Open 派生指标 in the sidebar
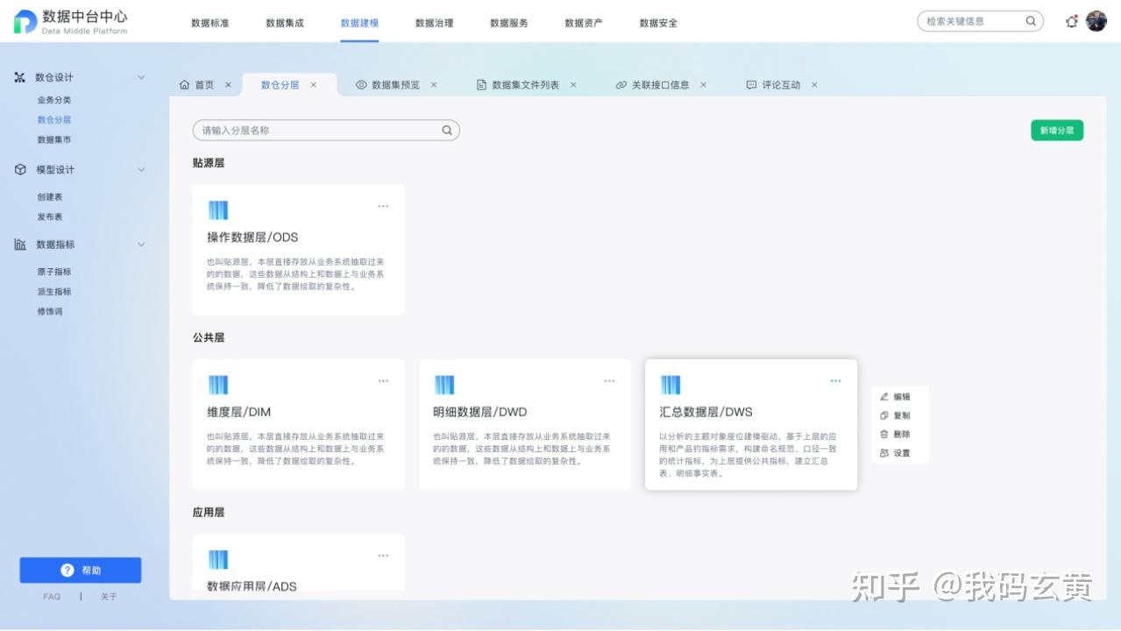1121x631 pixels. click(54, 292)
